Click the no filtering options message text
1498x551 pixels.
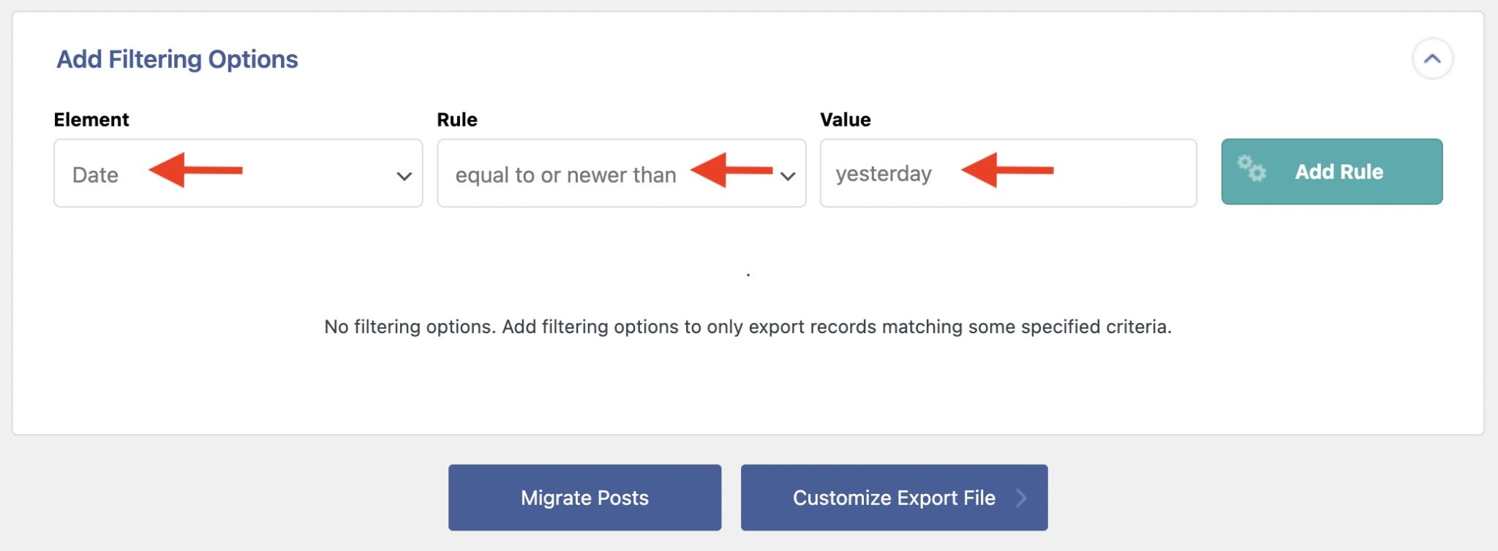pos(748,327)
